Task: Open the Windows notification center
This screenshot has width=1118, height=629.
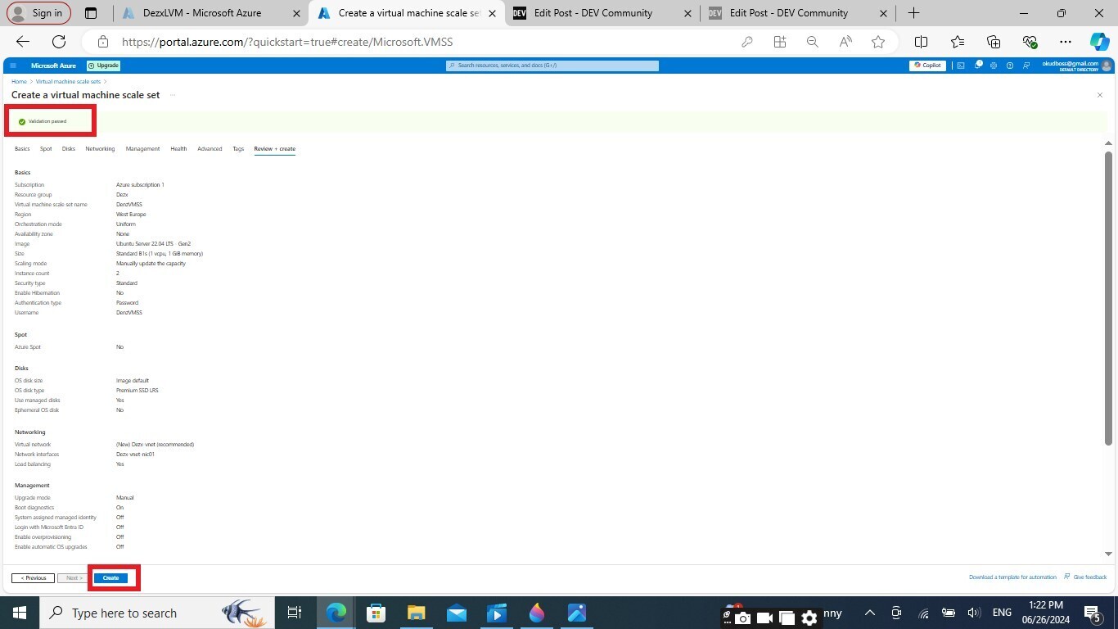Action: click(x=1093, y=613)
